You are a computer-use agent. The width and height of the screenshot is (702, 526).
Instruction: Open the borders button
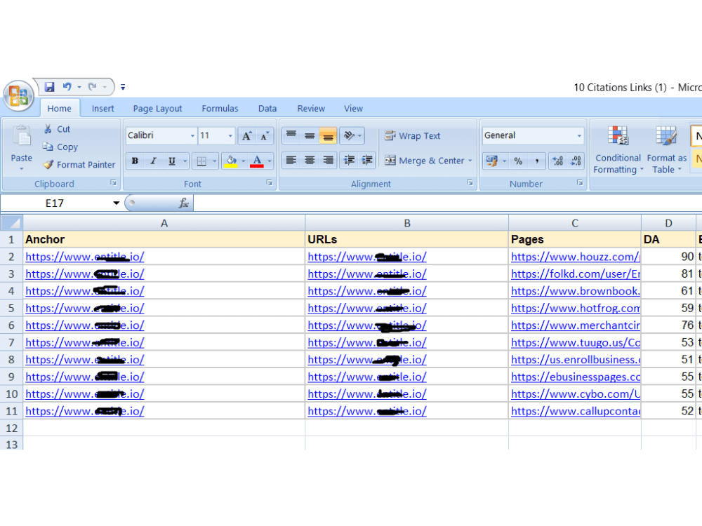coord(202,161)
